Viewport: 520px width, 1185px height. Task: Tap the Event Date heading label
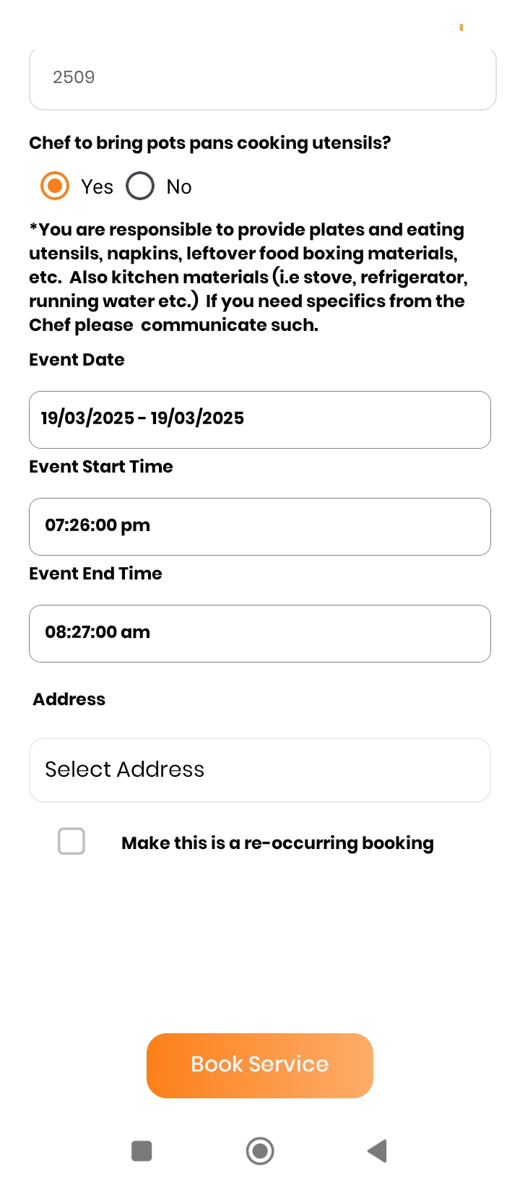pyautogui.click(x=77, y=360)
